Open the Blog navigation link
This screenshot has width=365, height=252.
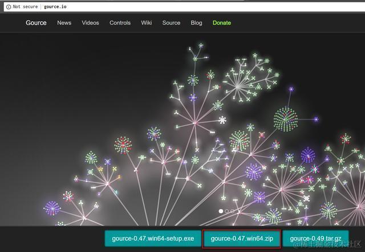click(196, 23)
